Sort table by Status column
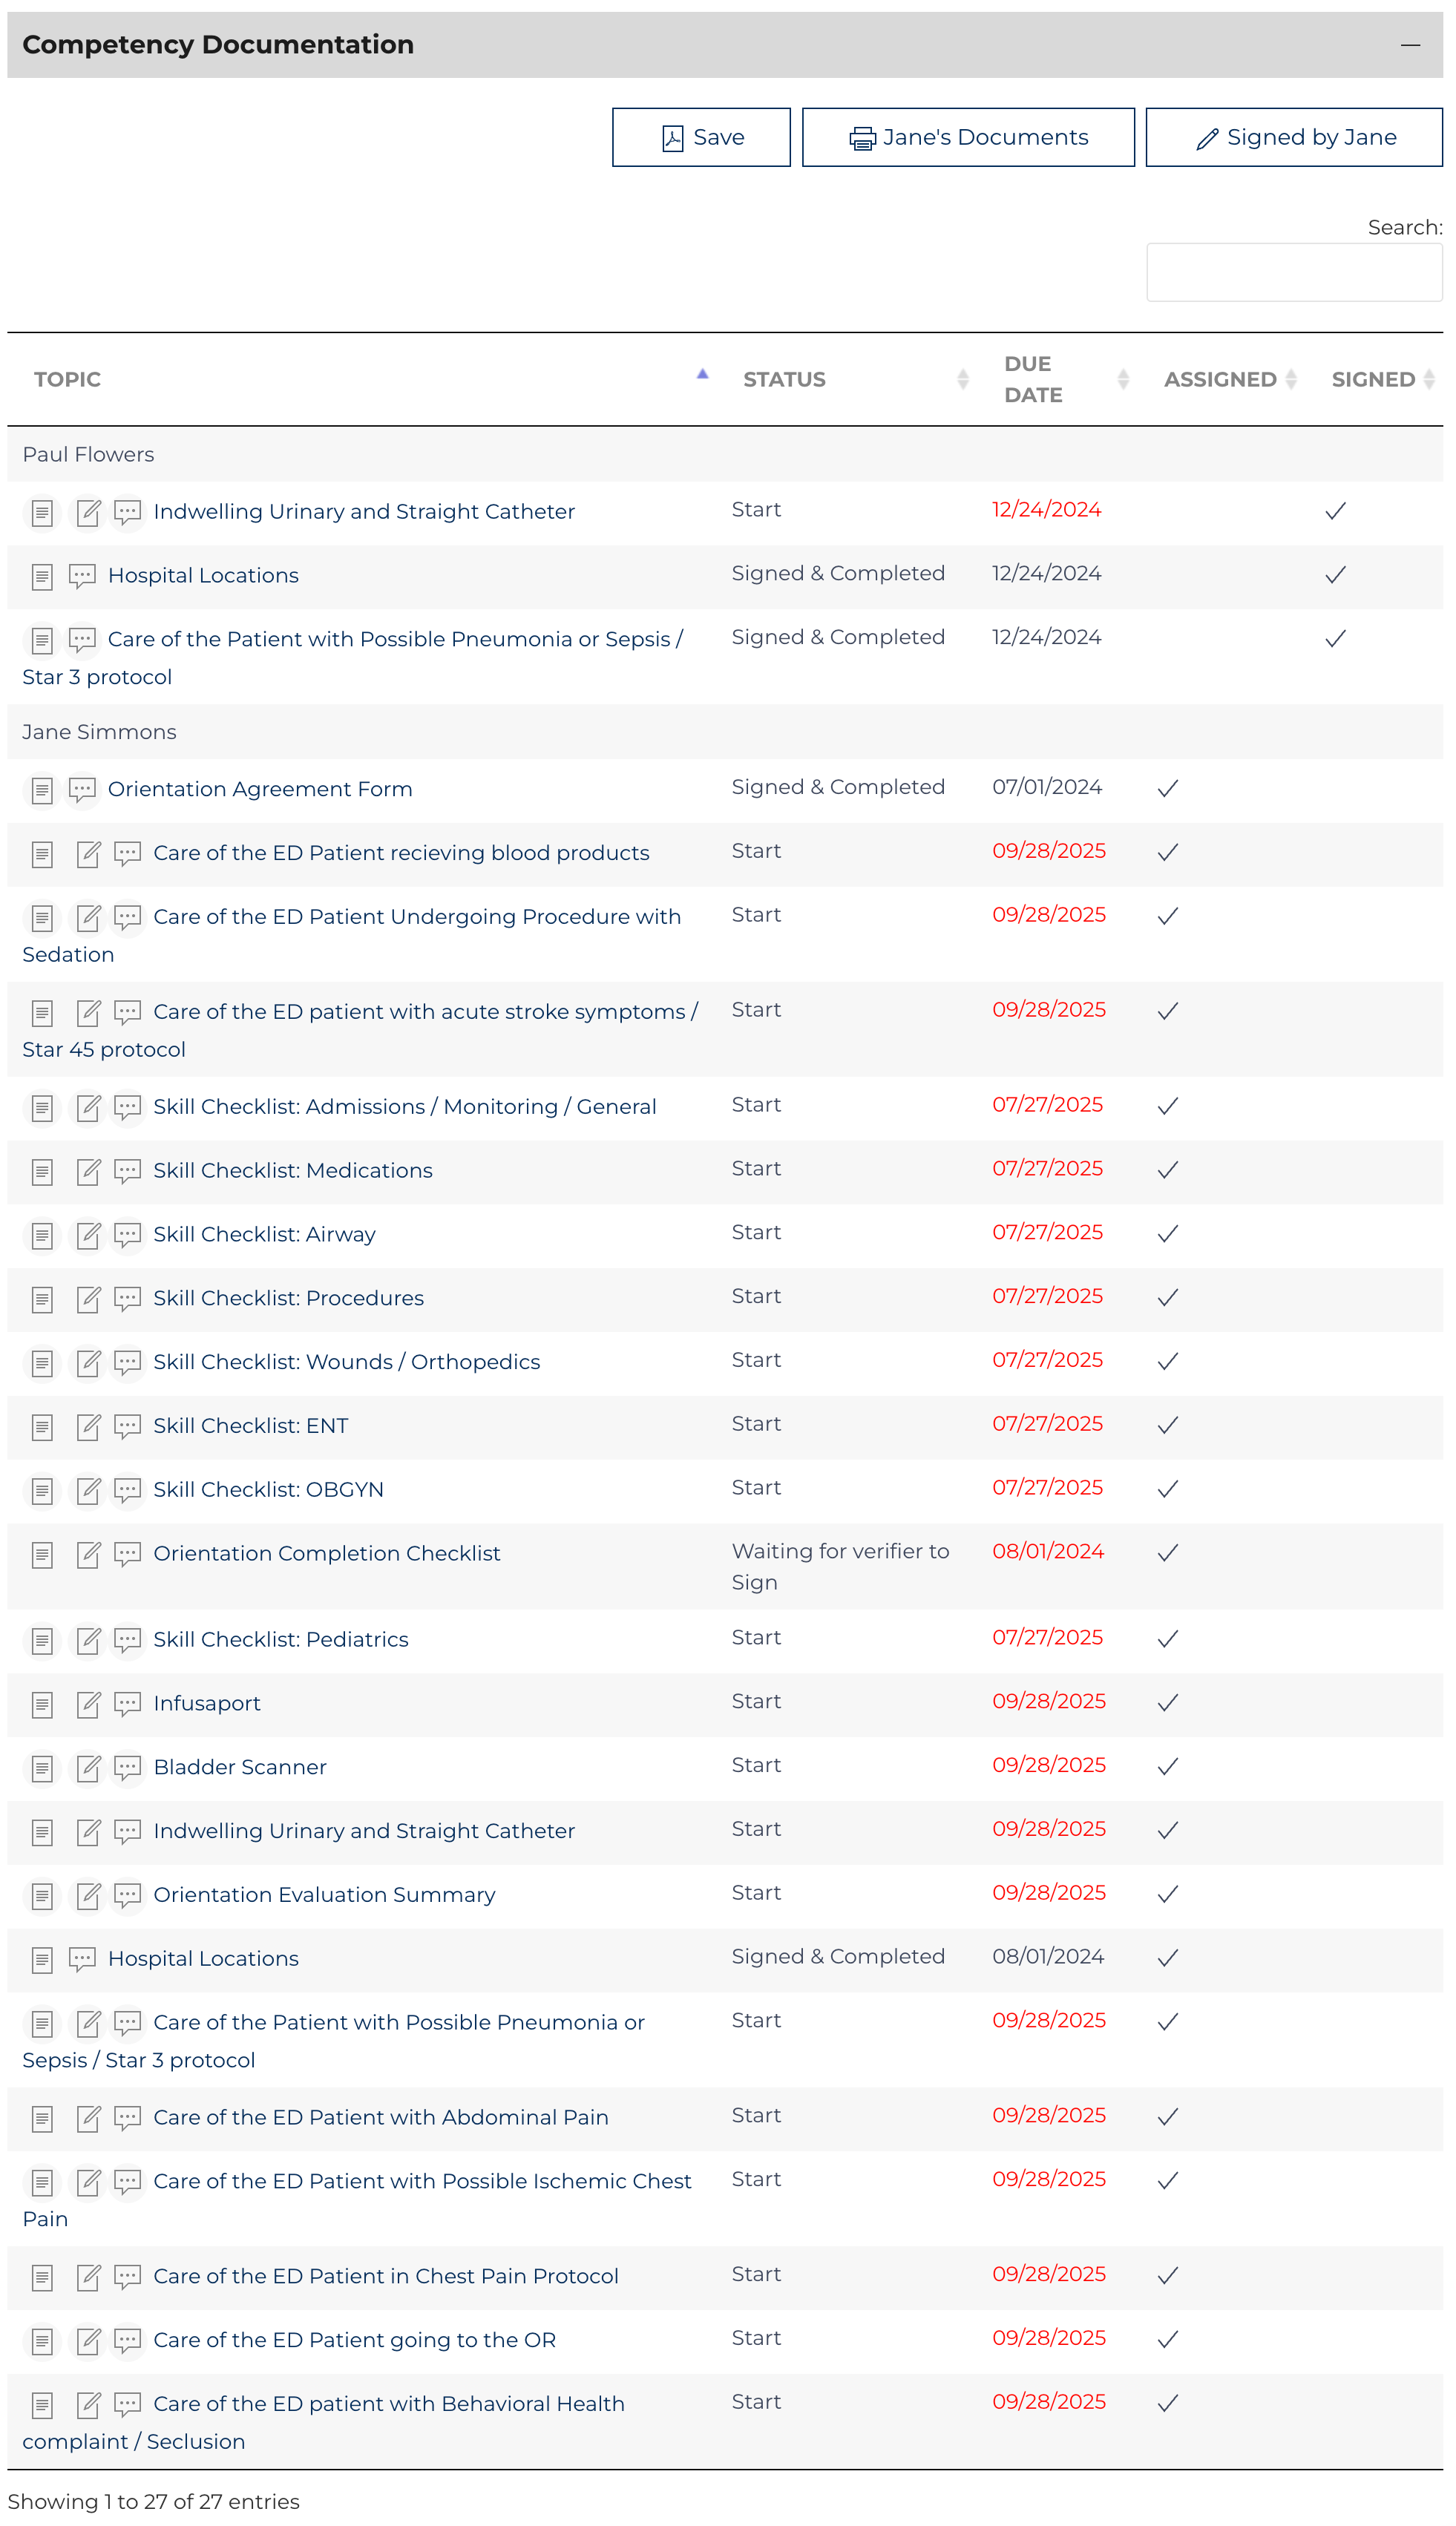The width and height of the screenshot is (1456, 2526). click(x=784, y=380)
